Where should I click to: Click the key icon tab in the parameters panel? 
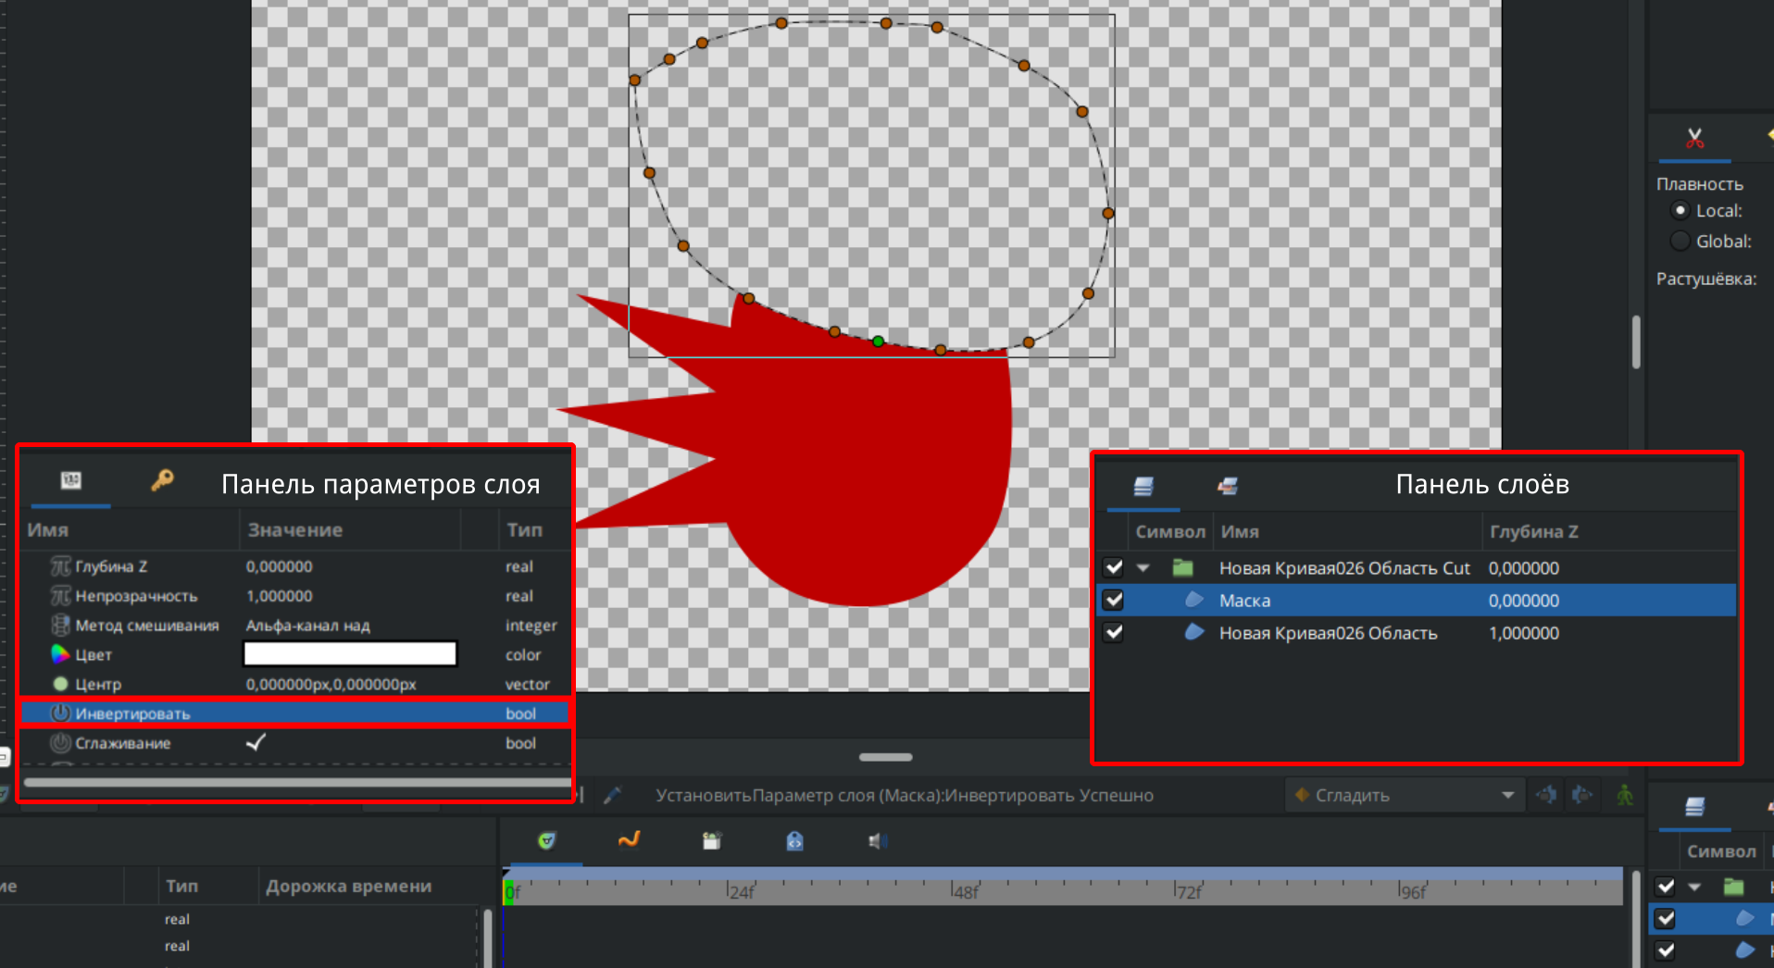click(162, 480)
